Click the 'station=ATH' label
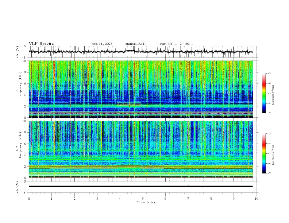 tap(135, 44)
